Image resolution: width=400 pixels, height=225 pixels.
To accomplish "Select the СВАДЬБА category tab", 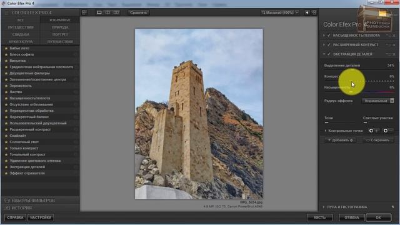I will (21, 34).
